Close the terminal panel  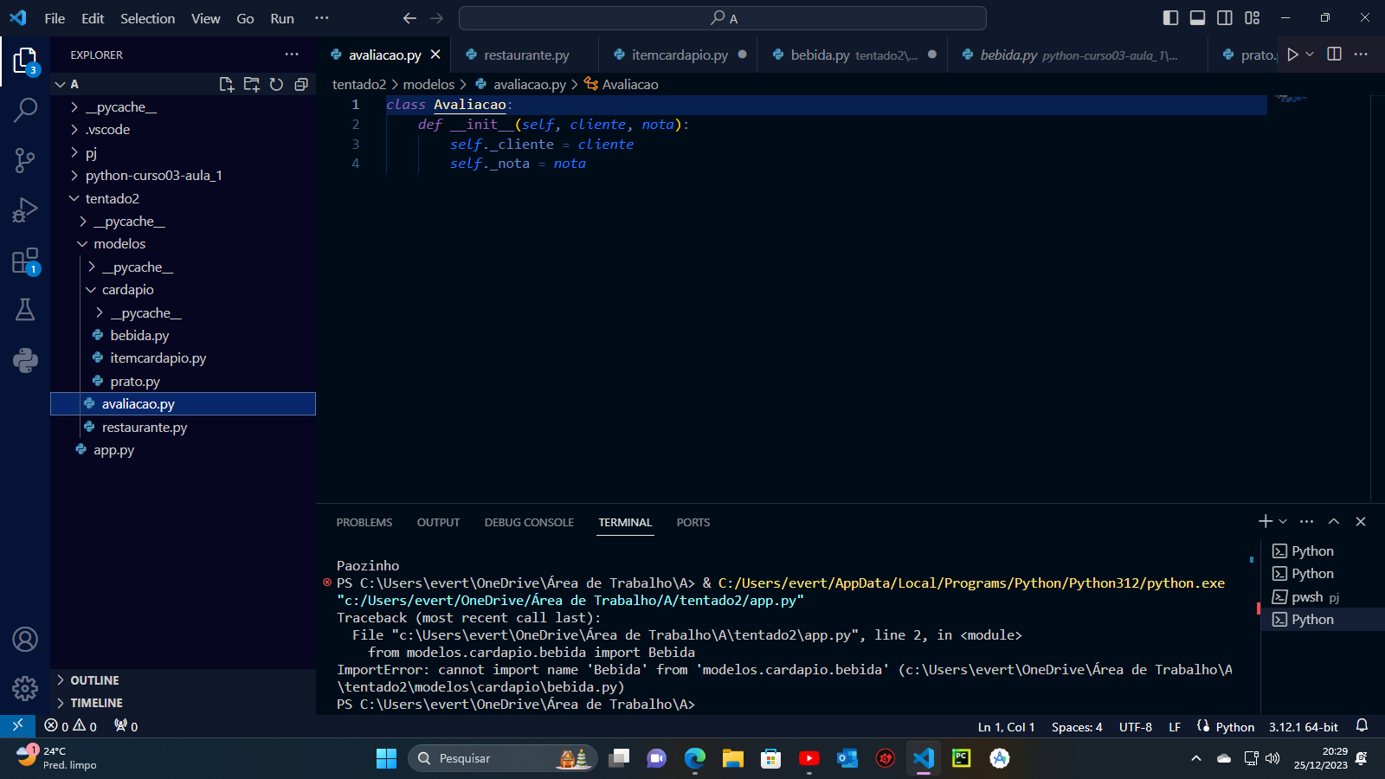coord(1361,521)
